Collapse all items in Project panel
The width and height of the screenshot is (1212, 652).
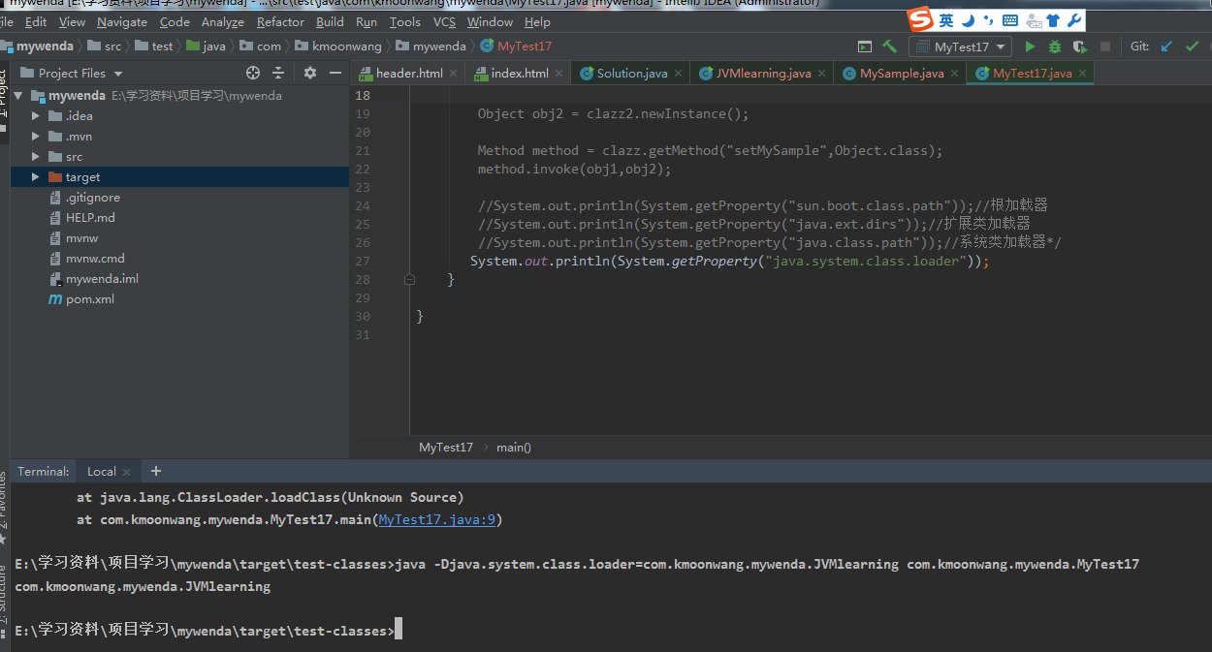278,73
